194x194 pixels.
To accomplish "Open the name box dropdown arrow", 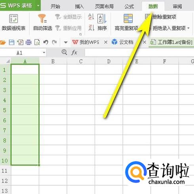I will click(44, 53).
